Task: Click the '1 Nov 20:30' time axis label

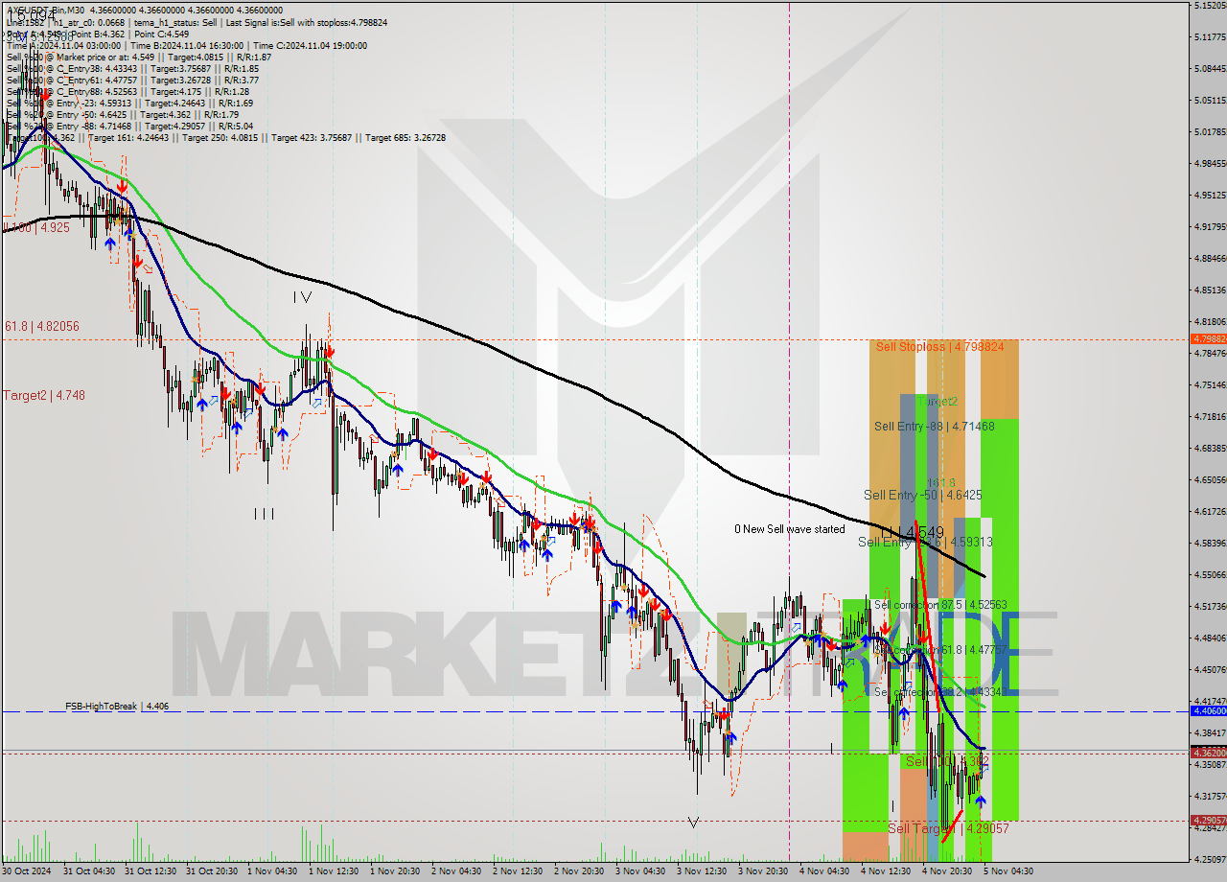Action: coord(394,871)
